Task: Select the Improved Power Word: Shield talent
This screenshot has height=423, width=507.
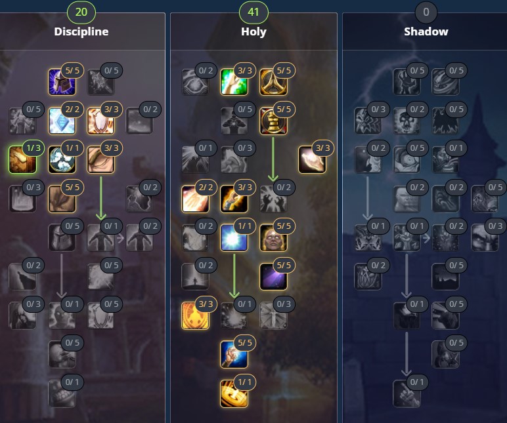Action: coord(101,121)
